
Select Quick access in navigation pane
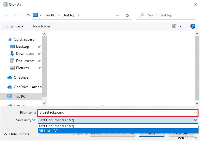(x=24, y=39)
